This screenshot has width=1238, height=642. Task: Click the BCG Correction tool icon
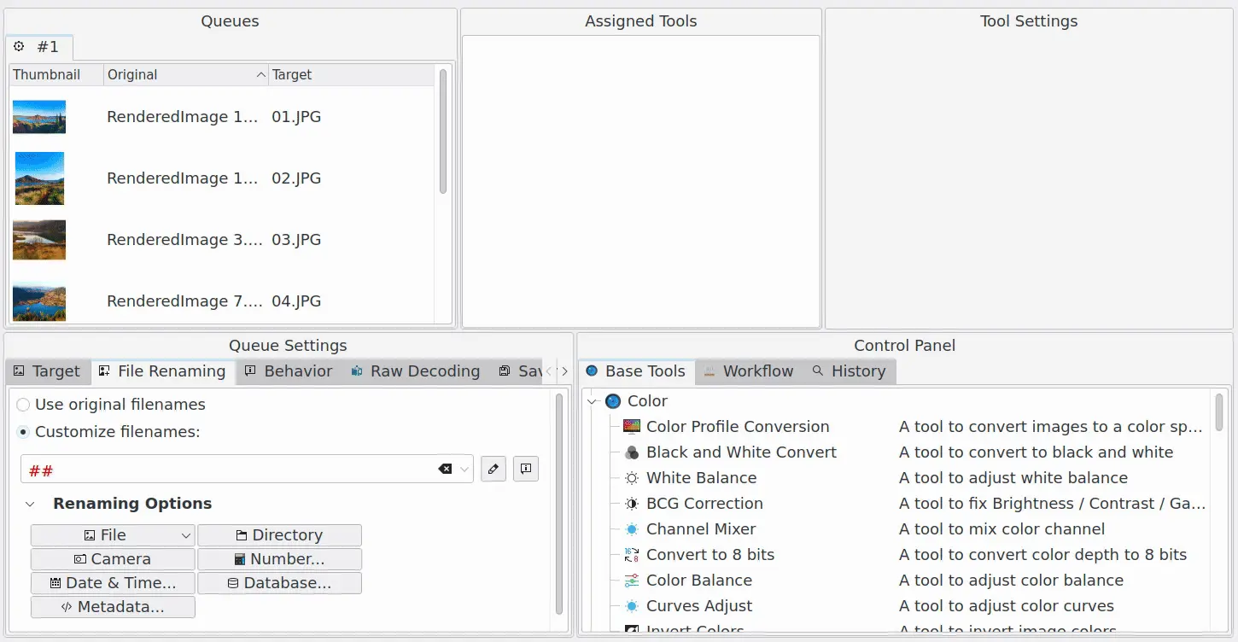(632, 504)
